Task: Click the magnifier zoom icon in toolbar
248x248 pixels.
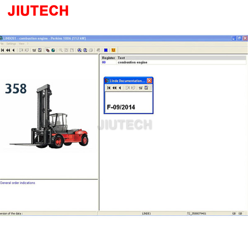Action: 61,50
